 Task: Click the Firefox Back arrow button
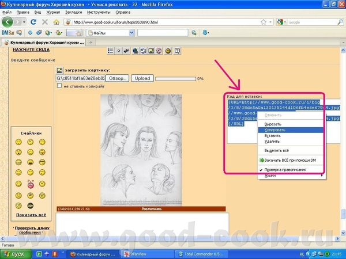point(7,22)
